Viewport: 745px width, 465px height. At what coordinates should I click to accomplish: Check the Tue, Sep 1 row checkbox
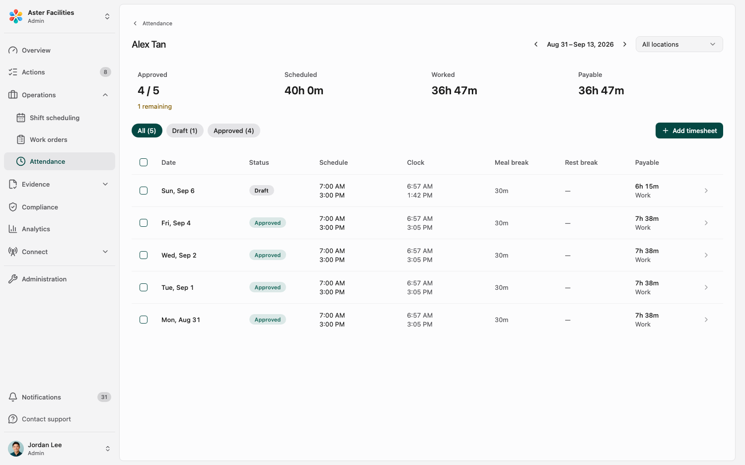[x=144, y=287]
